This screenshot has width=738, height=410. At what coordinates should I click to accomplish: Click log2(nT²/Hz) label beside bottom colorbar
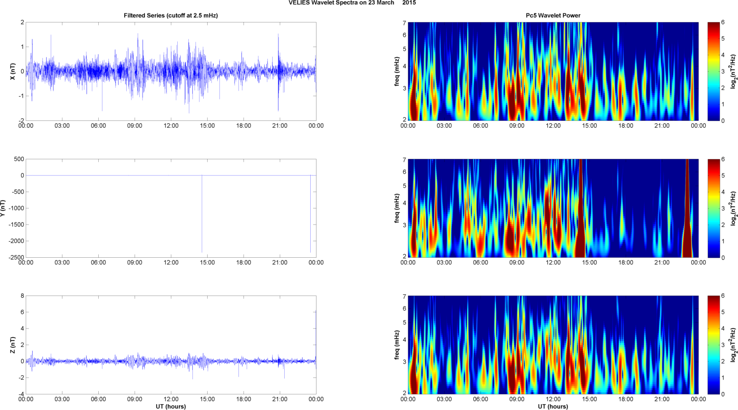coord(734,345)
